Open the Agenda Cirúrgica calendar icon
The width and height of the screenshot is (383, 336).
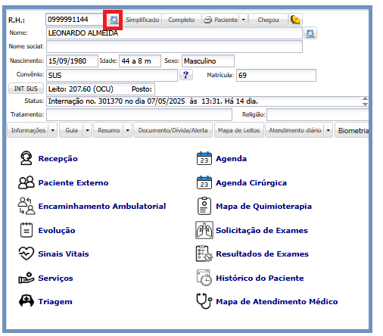pos(204,182)
